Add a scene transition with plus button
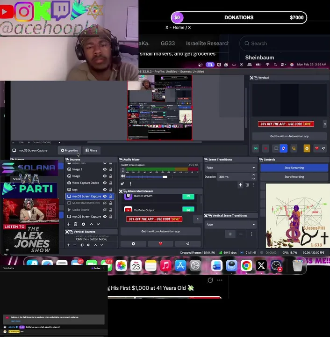 (x=240, y=185)
